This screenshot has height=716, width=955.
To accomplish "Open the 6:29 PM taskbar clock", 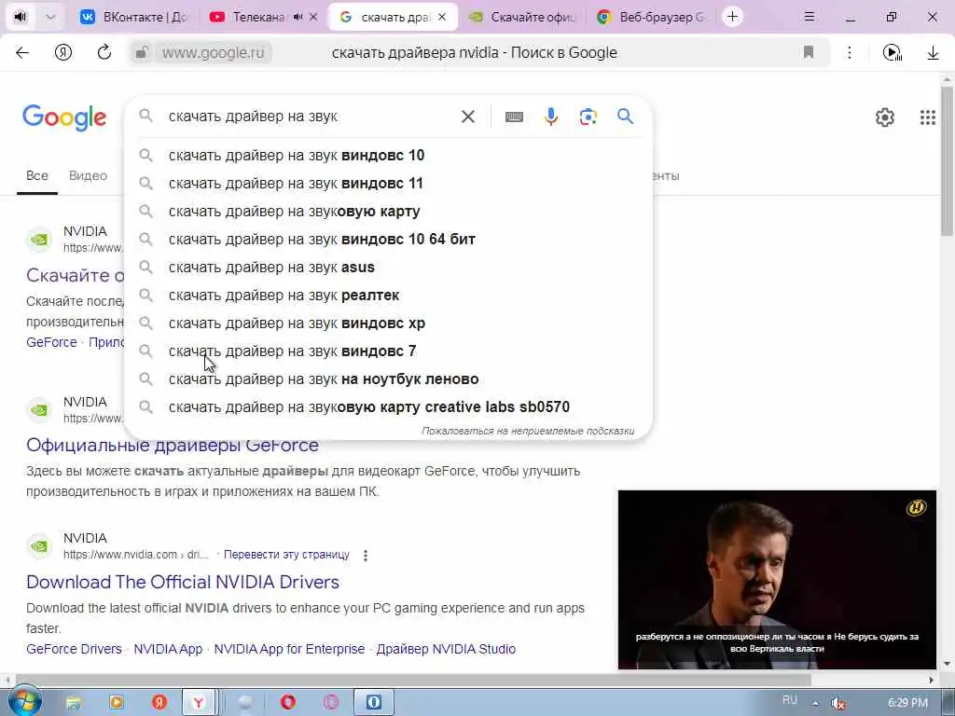I will click(x=907, y=703).
